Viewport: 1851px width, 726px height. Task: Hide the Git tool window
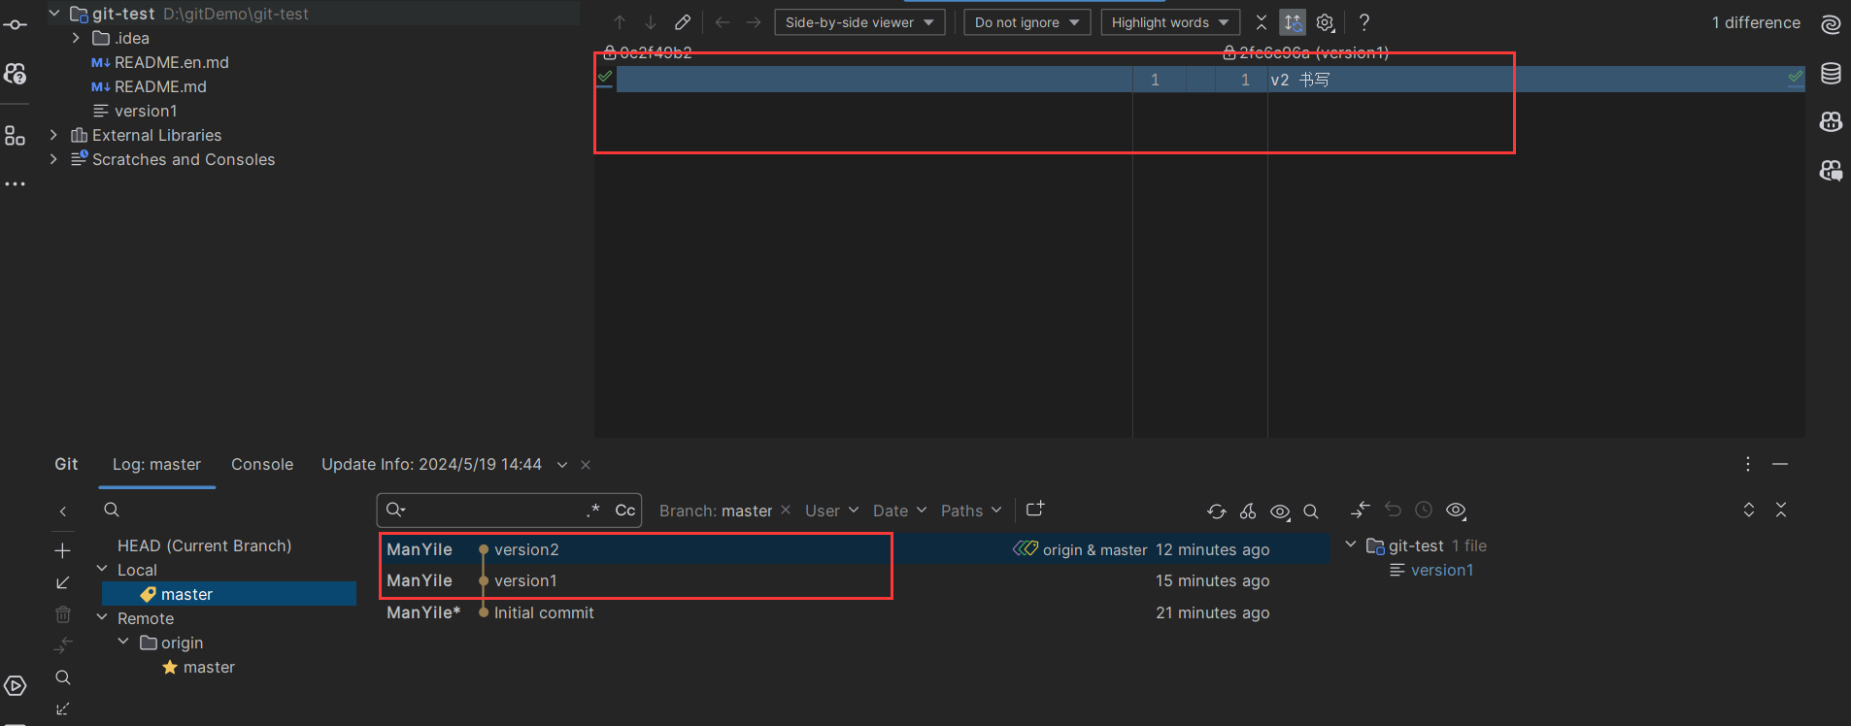coord(1780,464)
